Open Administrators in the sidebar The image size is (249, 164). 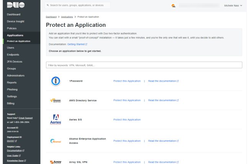pos(16,75)
